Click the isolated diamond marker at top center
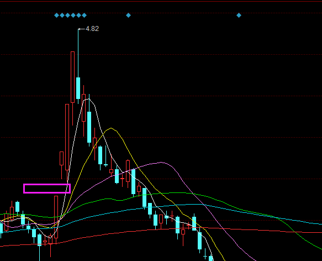Screen dimensions: 322x261 tap(128, 15)
